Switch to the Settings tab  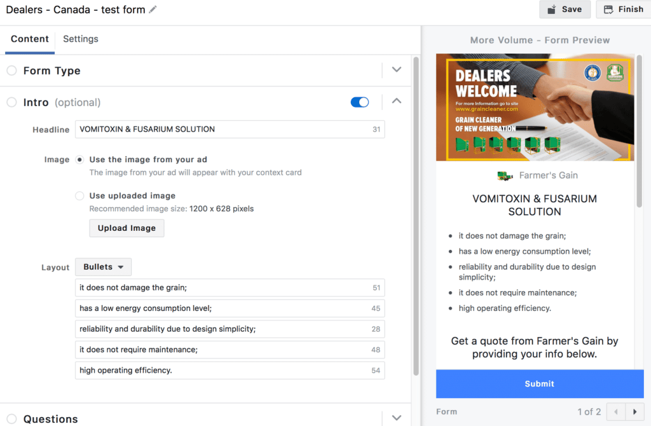click(x=80, y=39)
